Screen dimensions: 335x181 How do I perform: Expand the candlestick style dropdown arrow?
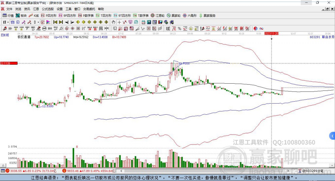click(x=38, y=22)
